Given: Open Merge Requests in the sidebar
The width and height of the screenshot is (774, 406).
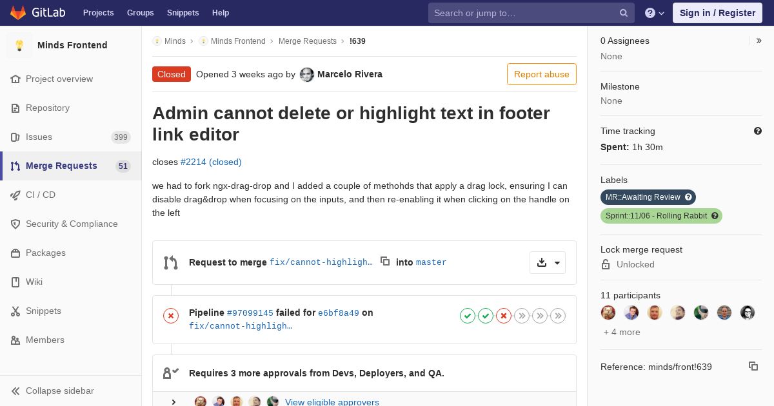Looking at the screenshot, I should (71, 166).
